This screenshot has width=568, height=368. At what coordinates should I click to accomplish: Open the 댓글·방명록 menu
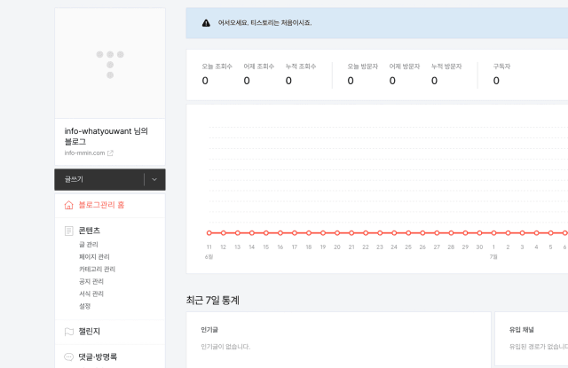[98, 356]
